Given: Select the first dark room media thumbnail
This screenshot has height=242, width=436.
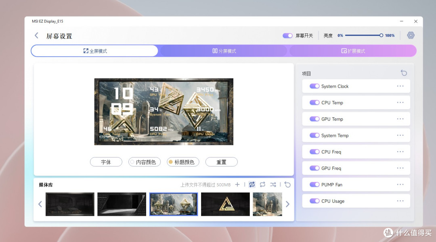Looking at the screenshot, I should coord(70,204).
